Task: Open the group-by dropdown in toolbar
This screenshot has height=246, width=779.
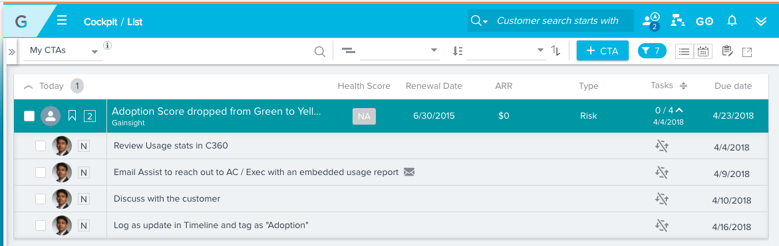Action: [x=390, y=50]
